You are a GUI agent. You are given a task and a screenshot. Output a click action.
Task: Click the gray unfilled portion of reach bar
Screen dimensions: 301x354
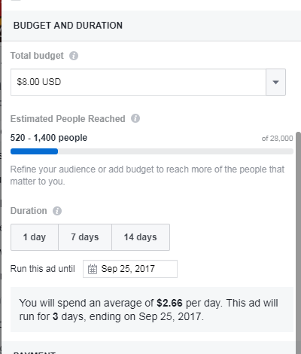point(175,151)
